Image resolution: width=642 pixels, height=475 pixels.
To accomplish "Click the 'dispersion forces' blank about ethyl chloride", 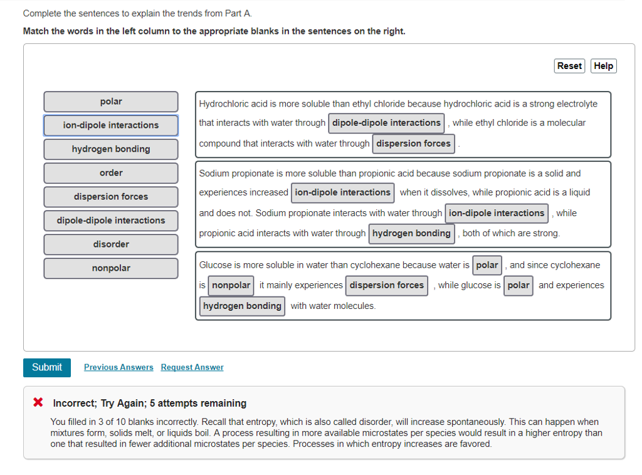I will pos(413,144).
